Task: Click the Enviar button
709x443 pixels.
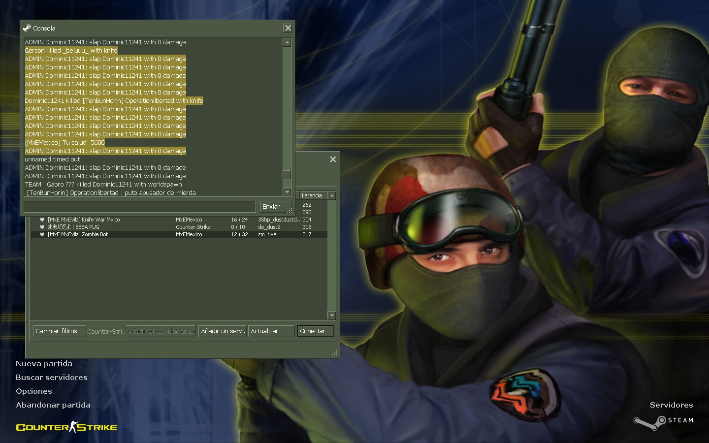Action: point(275,207)
